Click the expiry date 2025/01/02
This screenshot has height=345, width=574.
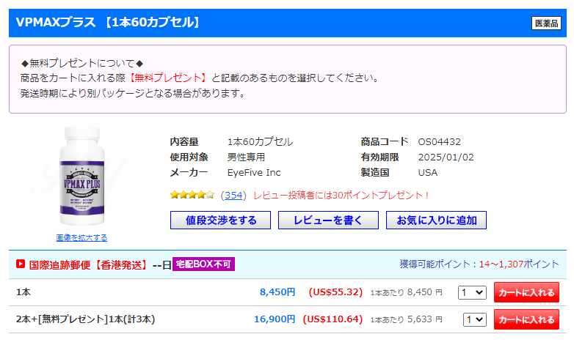click(x=446, y=157)
